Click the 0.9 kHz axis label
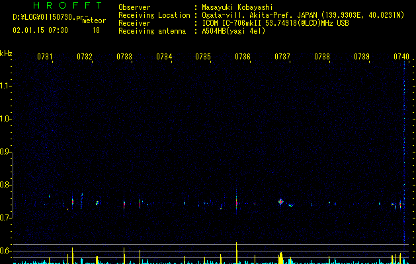Screen dimensions: 416x264 click(x=5, y=152)
